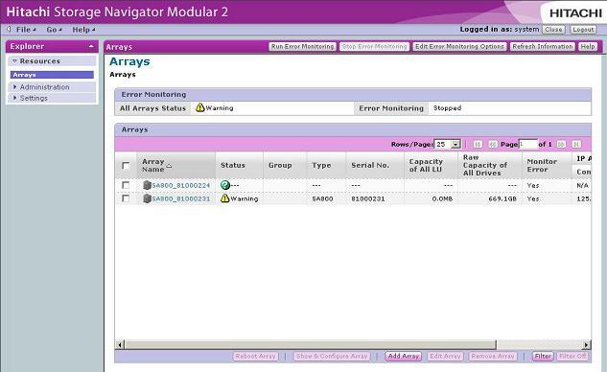Open the SA800_81000231 array link
Image resolution: width=607 pixels, height=372 pixels.
pos(181,198)
